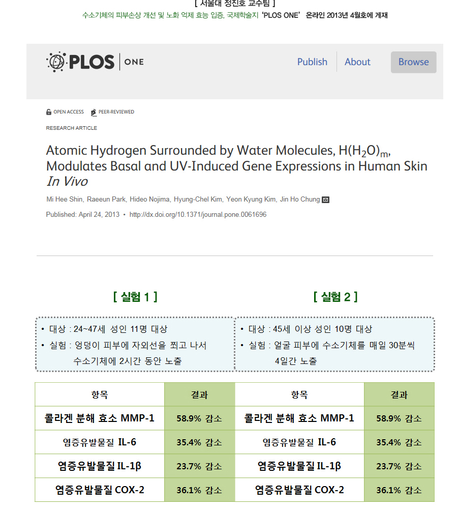Image resolution: width=459 pixels, height=510 pixels.
Task: Click the 45세 이상 성인 10명 description box
Action: pyautogui.click(x=334, y=345)
